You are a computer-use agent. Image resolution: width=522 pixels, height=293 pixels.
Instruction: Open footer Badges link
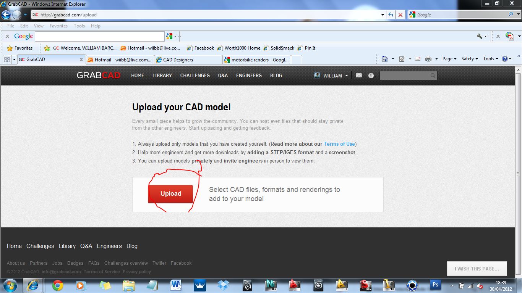tap(75, 263)
